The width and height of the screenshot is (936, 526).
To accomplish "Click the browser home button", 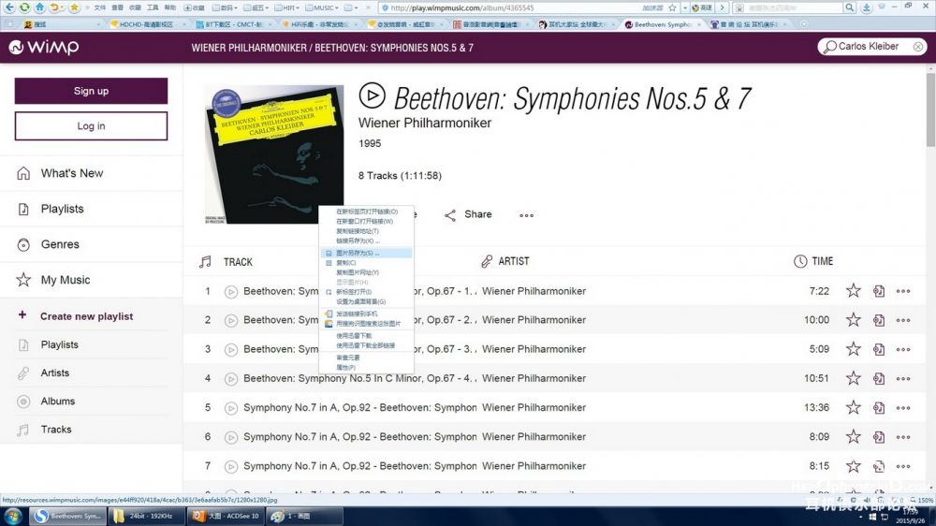I will pyautogui.click(x=39, y=7).
